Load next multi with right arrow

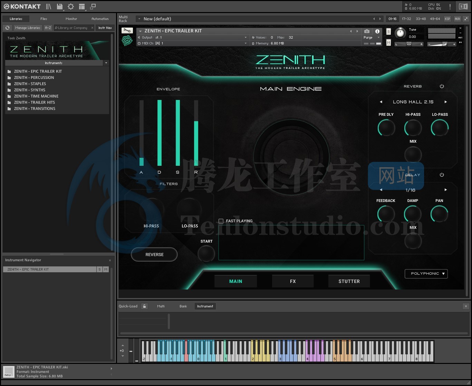(380, 19)
